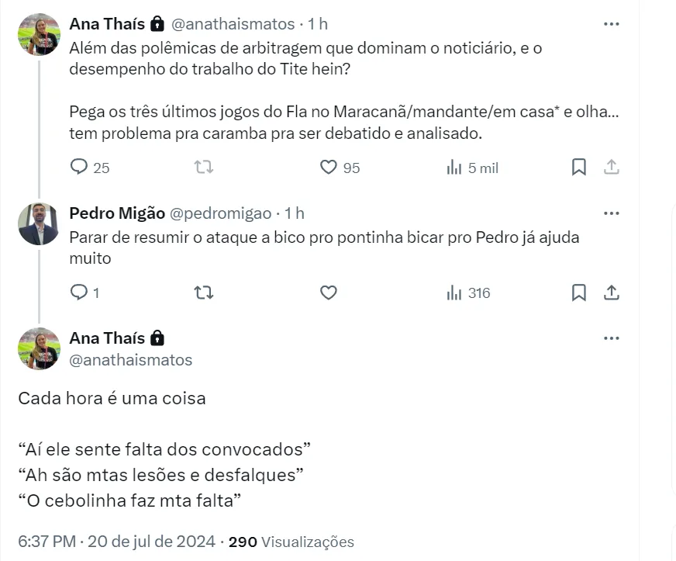
Task: Share Ana Thaís's first tweet
Action: click(611, 167)
